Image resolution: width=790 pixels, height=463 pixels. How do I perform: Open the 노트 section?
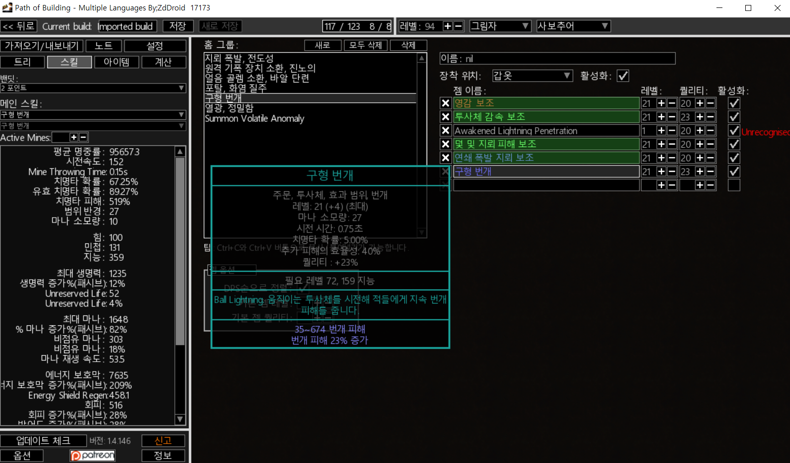click(x=104, y=46)
